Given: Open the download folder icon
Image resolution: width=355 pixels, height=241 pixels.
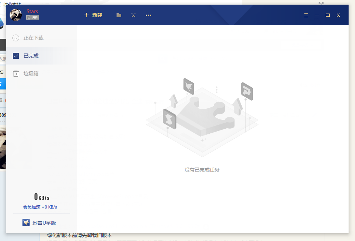Looking at the screenshot, I should pos(119,15).
